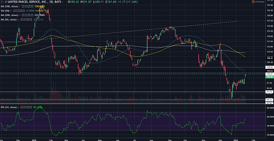Expand the Vol (20) indicator dropdown

point(11,11)
